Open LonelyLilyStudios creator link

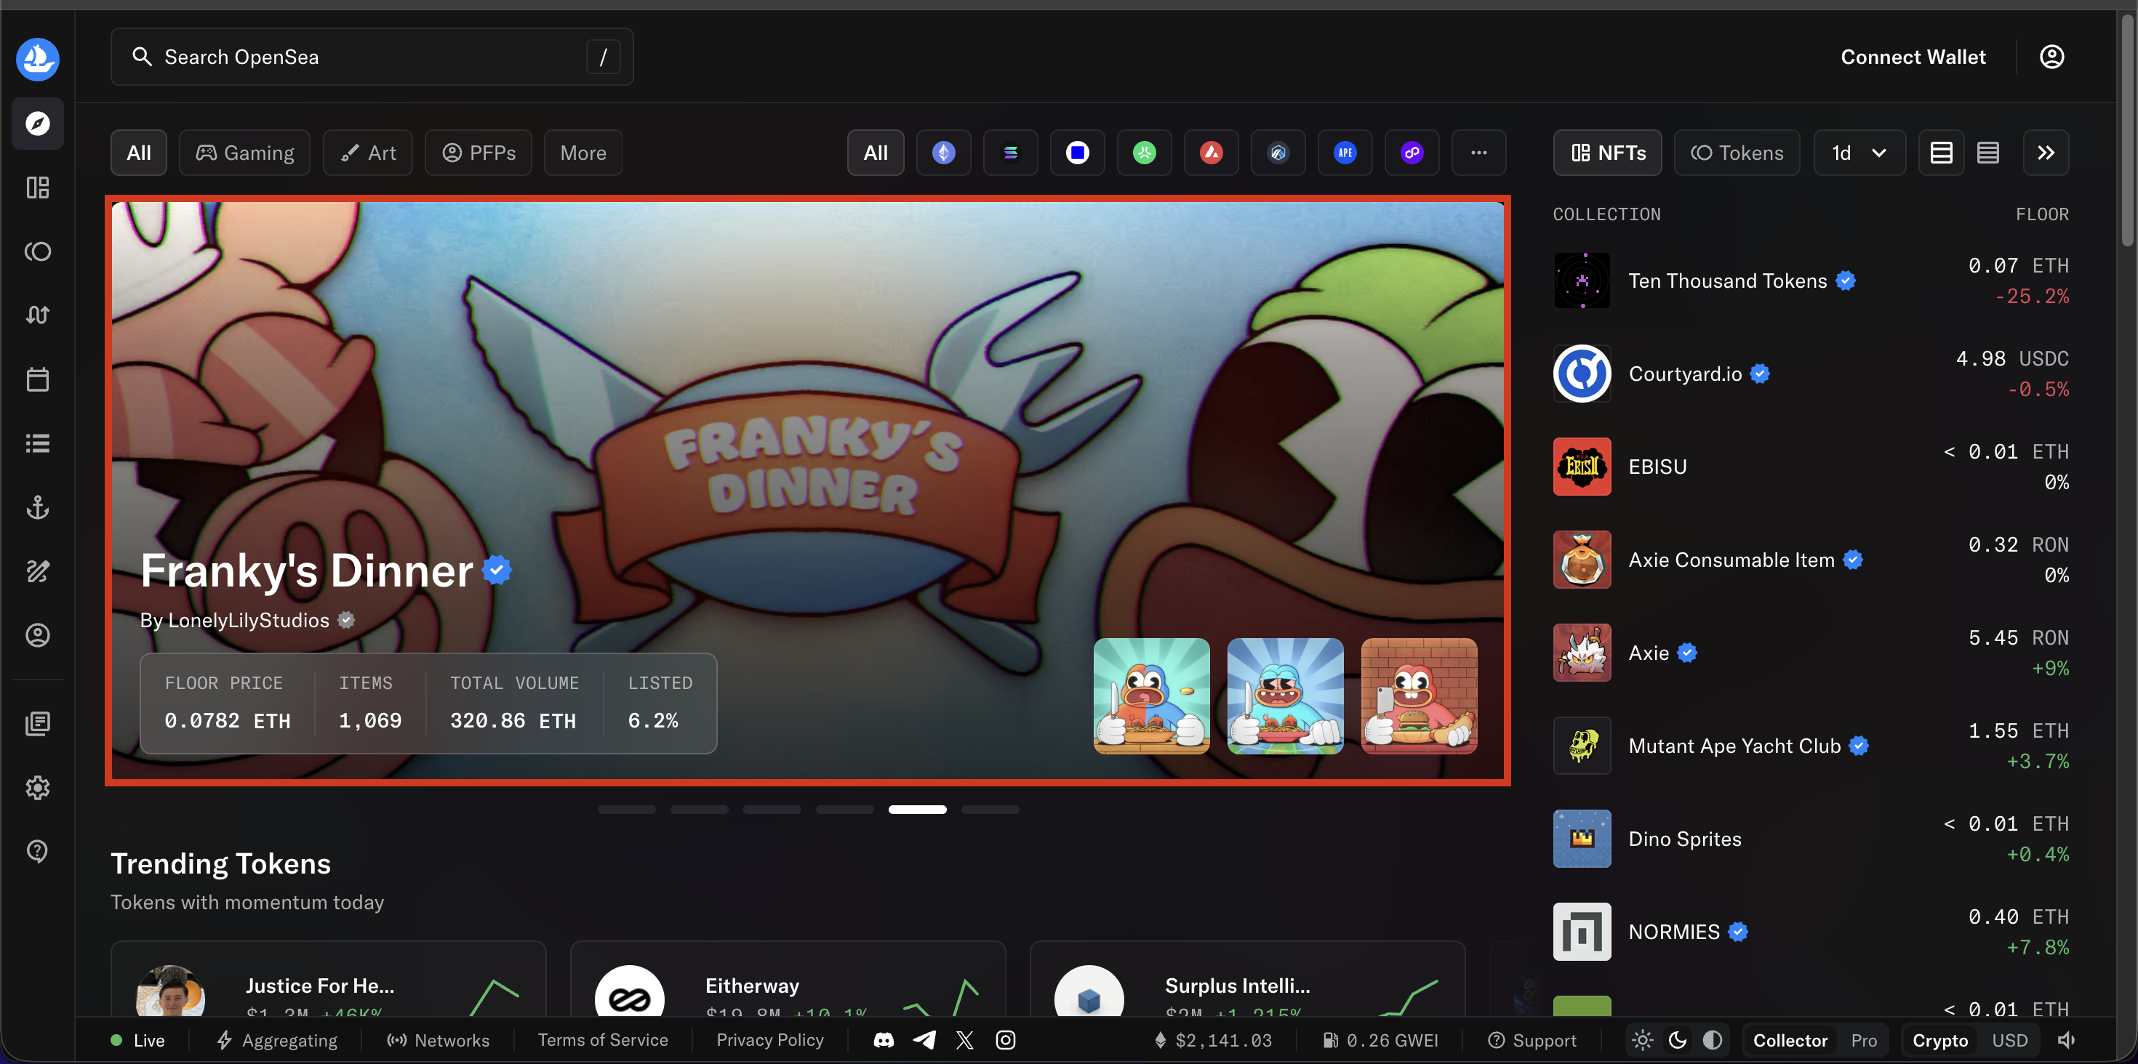247,621
